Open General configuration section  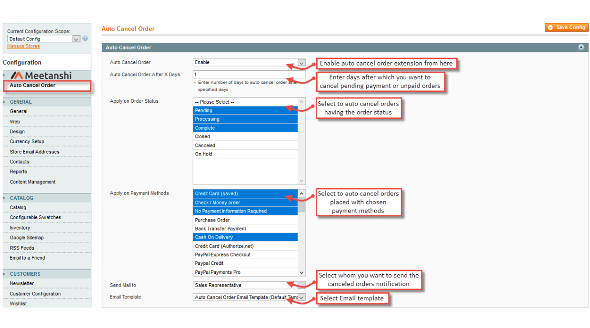point(19,111)
